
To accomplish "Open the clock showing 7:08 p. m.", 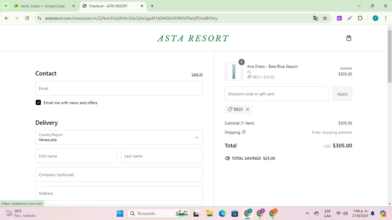I will (x=360, y=213).
